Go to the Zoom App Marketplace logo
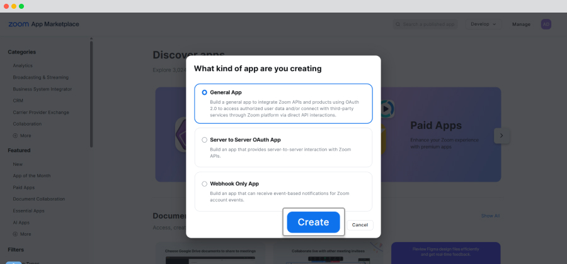Viewport: 567px width, 264px height. click(43, 24)
